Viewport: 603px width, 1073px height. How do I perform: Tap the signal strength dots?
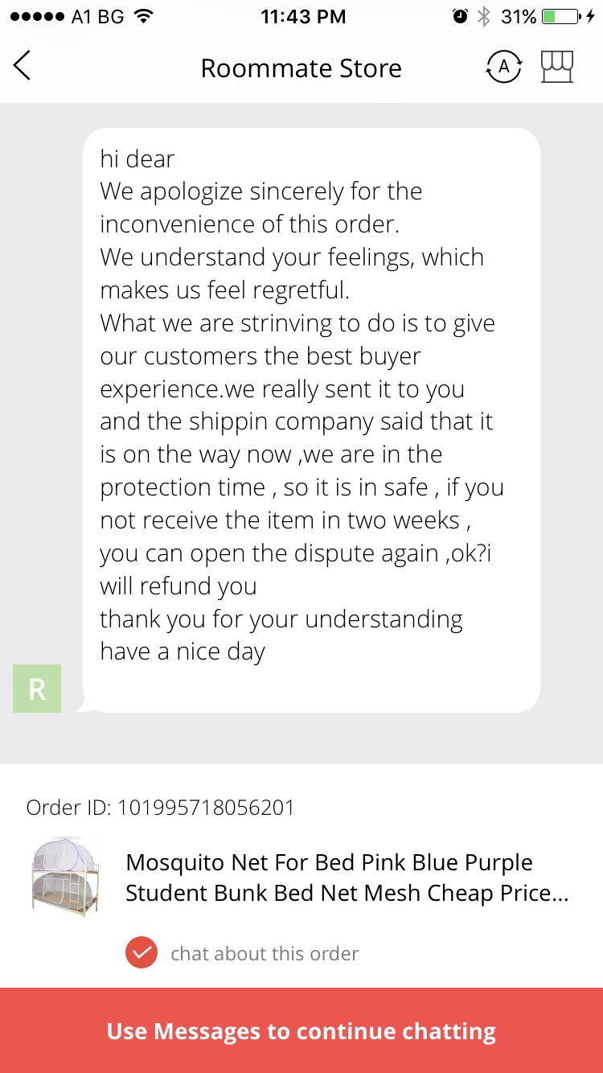37,16
